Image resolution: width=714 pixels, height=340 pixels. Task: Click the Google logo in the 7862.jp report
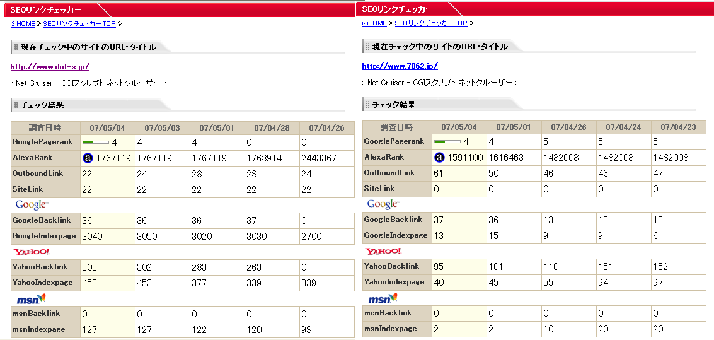[383, 204]
